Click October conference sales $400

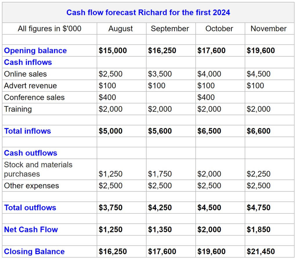click(206, 97)
